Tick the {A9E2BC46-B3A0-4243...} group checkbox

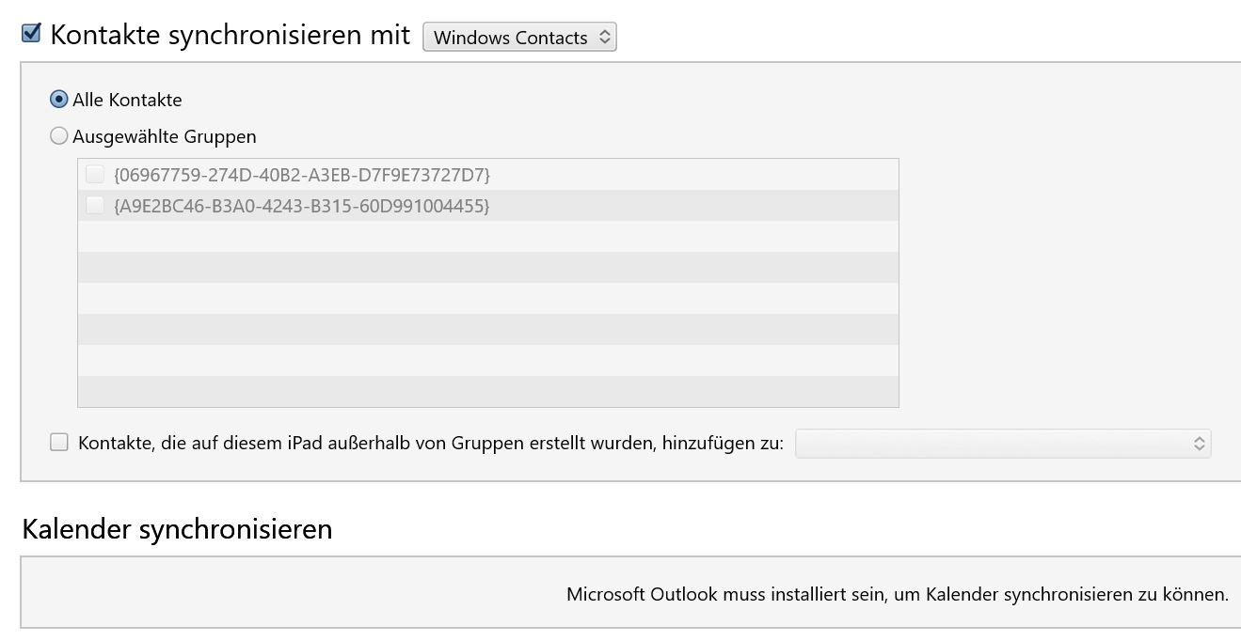pyautogui.click(x=95, y=205)
